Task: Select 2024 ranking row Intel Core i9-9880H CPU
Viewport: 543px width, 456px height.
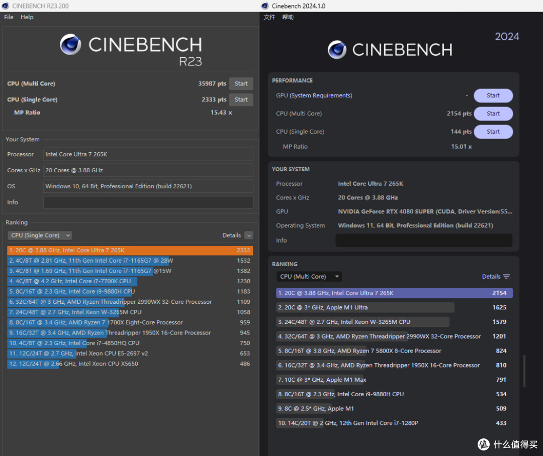Action: (x=395, y=394)
